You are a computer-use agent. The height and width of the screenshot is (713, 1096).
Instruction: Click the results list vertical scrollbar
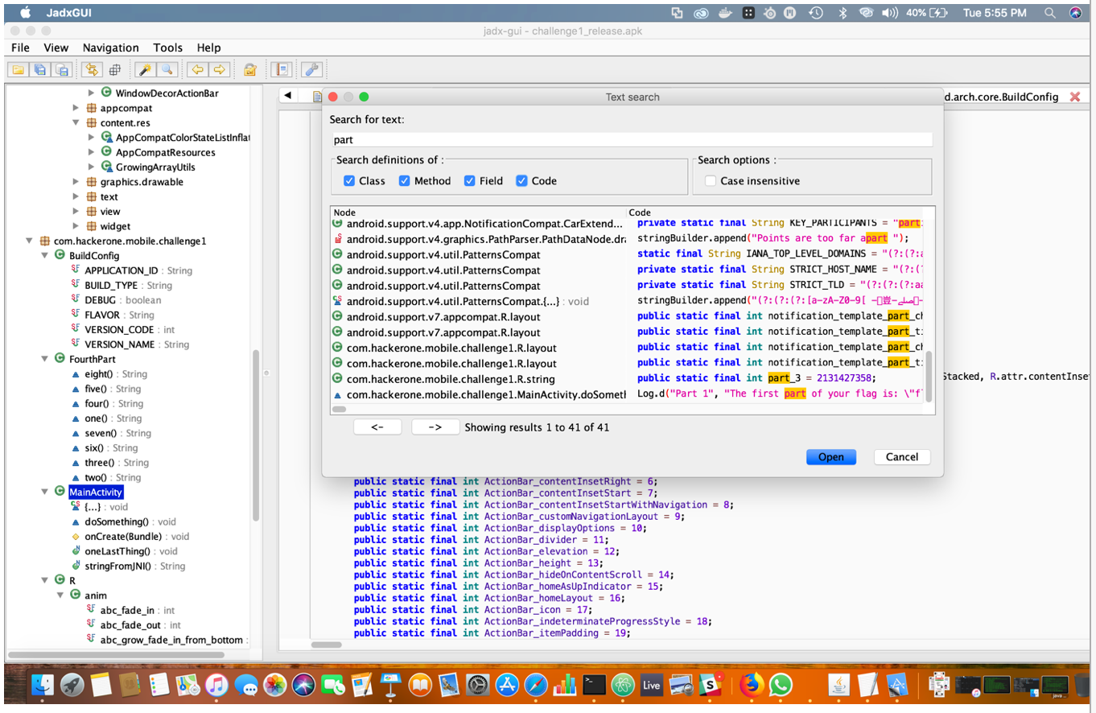click(929, 376)
